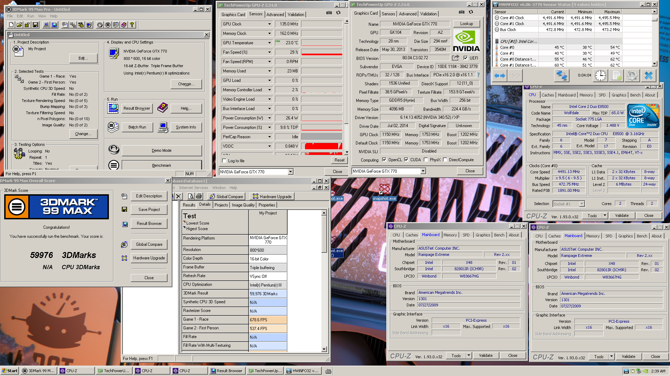Click the New project icon in 3DMark toolbar
Viewport: 670px width, 376px height.
pos(11,25)
